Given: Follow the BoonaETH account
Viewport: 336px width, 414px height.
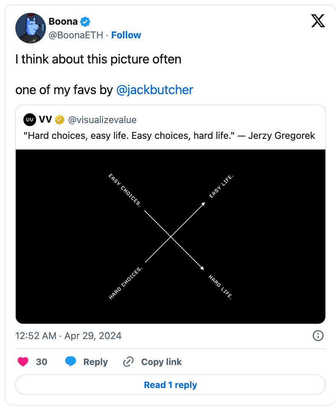Looking at the screenshot, I should click(126, 35).
